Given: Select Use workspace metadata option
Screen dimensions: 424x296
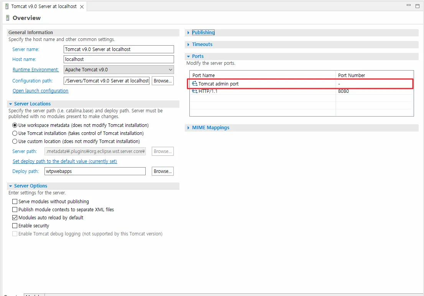Looking at the screenshot, I should [x=15, y=125].
